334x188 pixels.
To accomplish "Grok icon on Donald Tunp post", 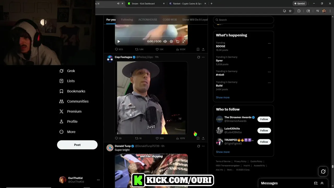I will (199, 146).
